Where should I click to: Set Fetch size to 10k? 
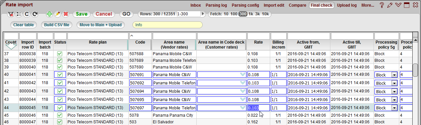265,14
